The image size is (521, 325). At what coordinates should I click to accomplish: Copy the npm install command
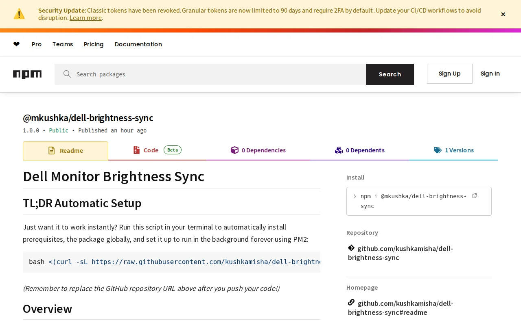pyautogui.click(x=475, y=196)
